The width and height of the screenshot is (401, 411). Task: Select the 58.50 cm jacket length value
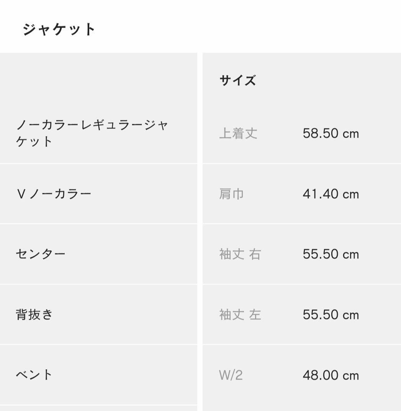(331, 133)
